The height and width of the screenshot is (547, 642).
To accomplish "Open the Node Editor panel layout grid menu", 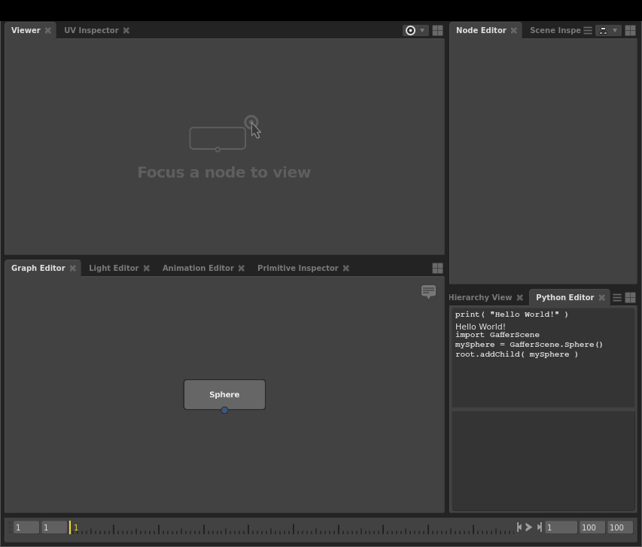I will click(x=630, y=31).
